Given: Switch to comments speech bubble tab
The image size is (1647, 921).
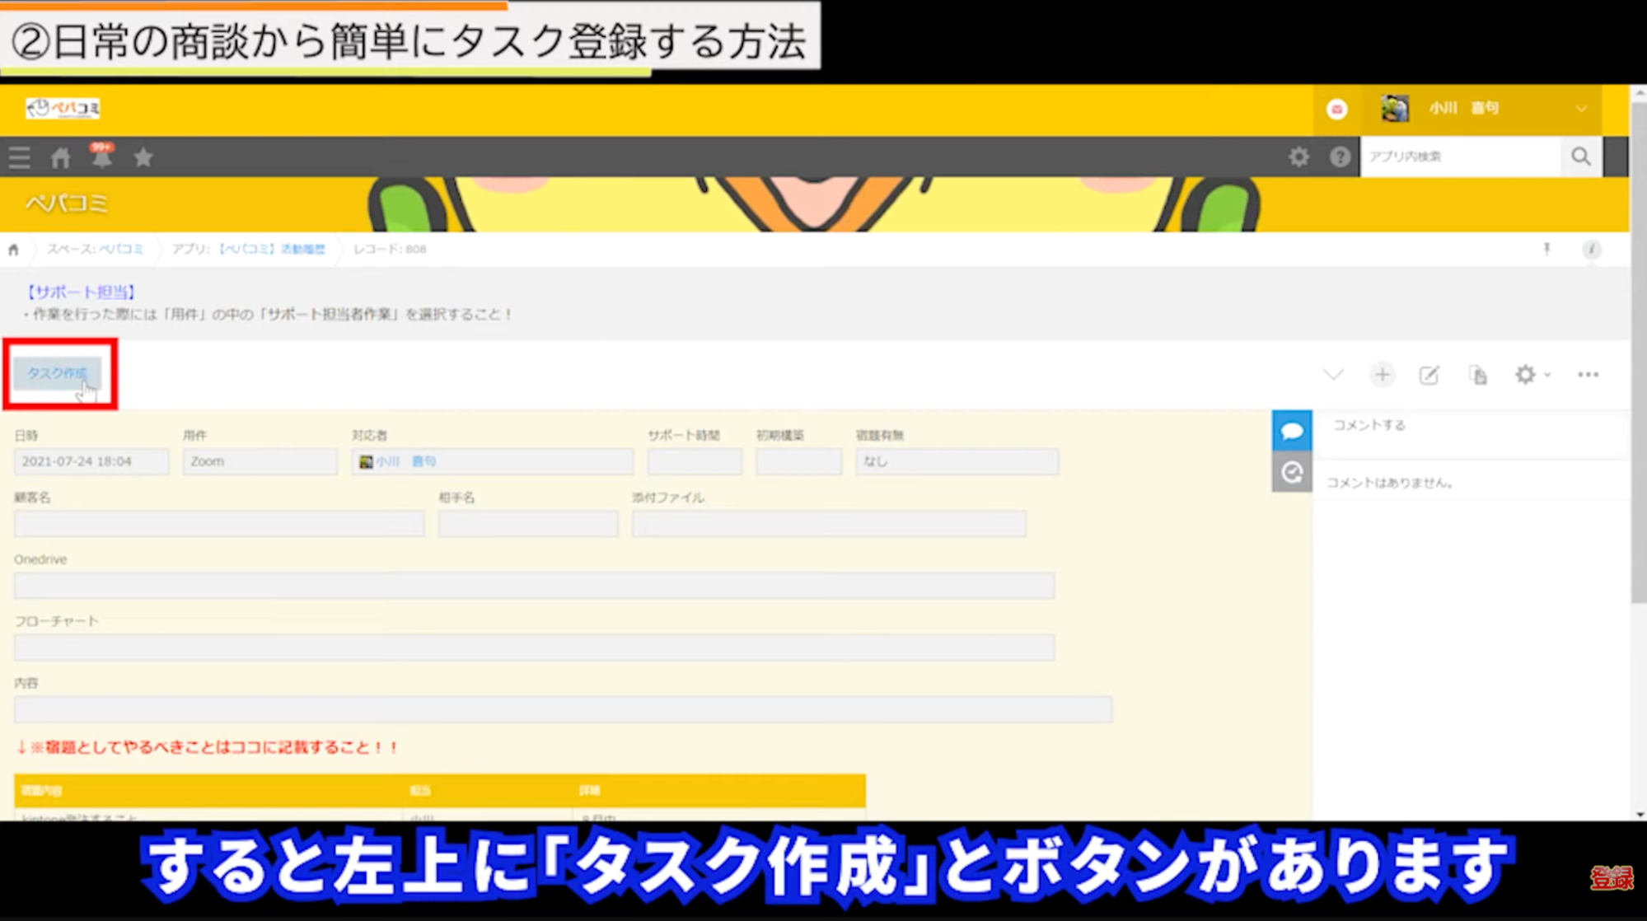Looking at the screenshot, I should 1291,431.
